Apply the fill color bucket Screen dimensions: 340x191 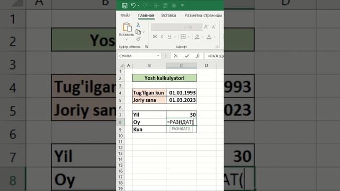tap(197, 37)
